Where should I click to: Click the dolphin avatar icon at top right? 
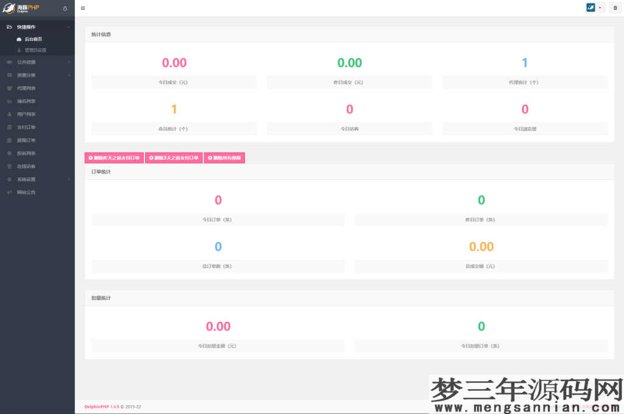tap(589, 8)
